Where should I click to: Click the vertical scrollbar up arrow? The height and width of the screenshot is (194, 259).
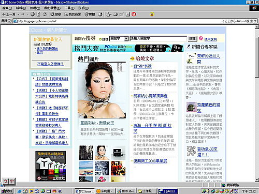257,27
